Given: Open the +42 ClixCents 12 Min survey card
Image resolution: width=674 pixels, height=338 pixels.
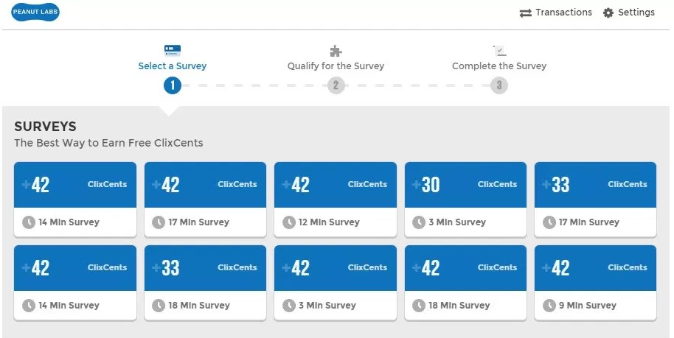Looking at the screenshot, I should tap(336, 200).
